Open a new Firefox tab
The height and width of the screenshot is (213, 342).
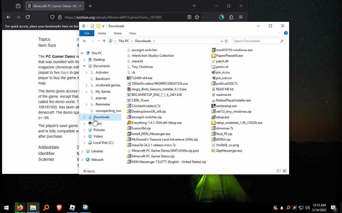tap(90, 6)
